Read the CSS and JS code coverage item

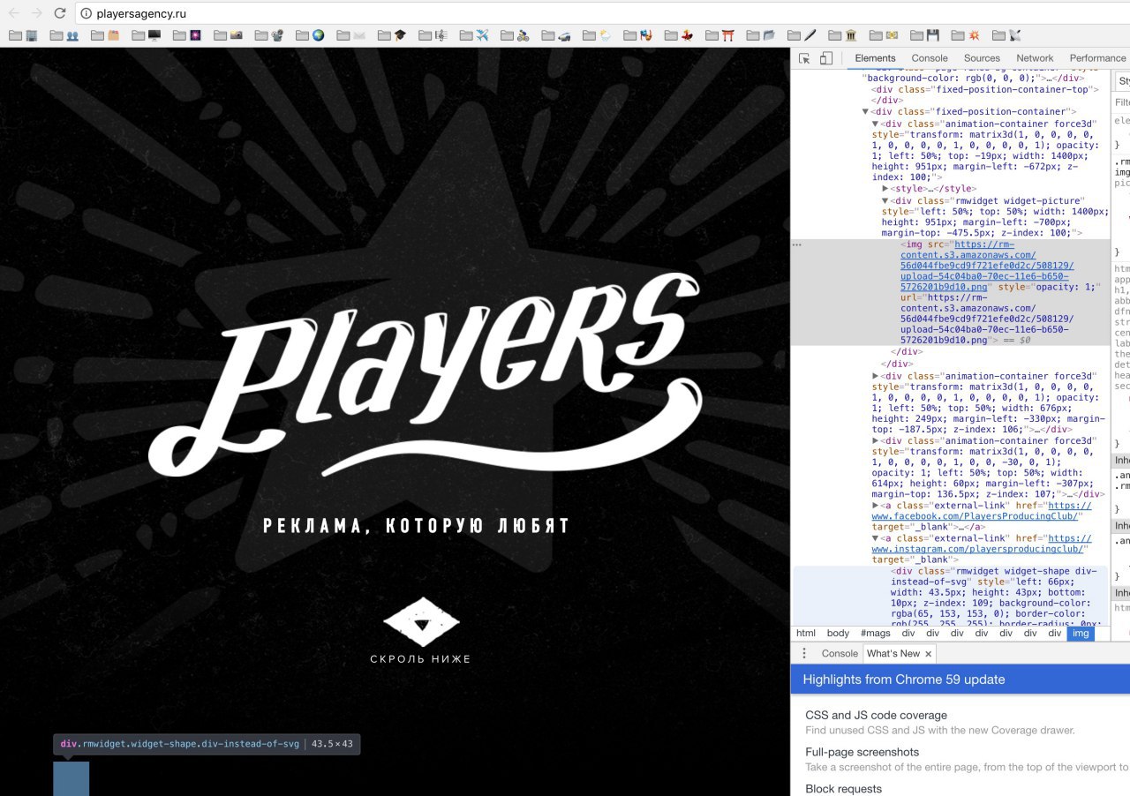pyautogui.click(x=876, y=716)
